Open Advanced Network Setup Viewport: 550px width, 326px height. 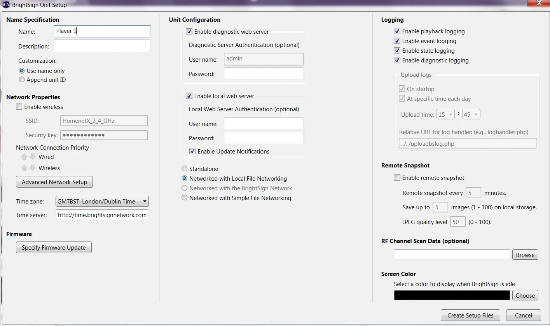54,182
